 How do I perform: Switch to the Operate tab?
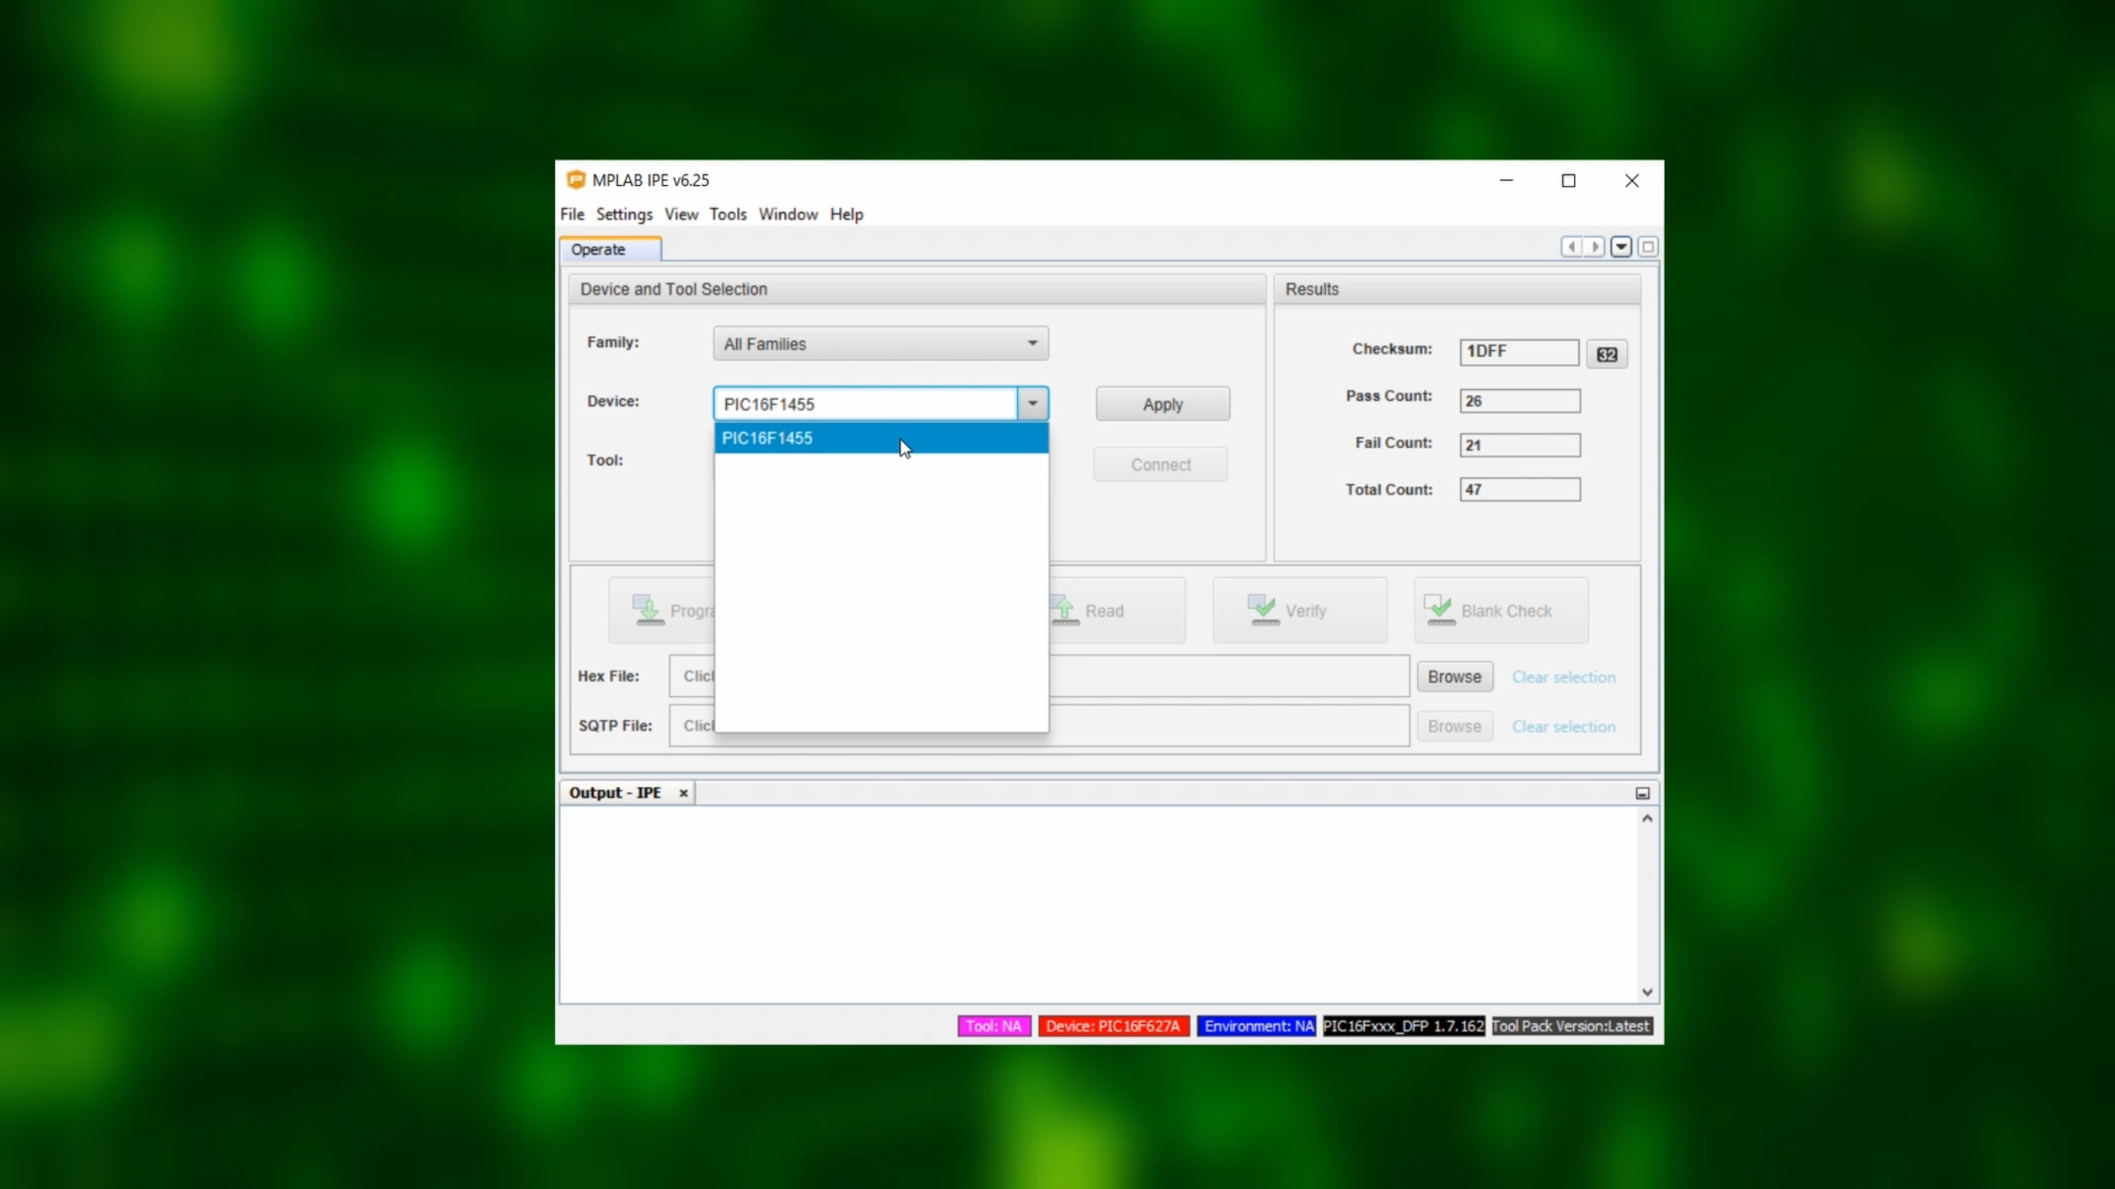598,249
